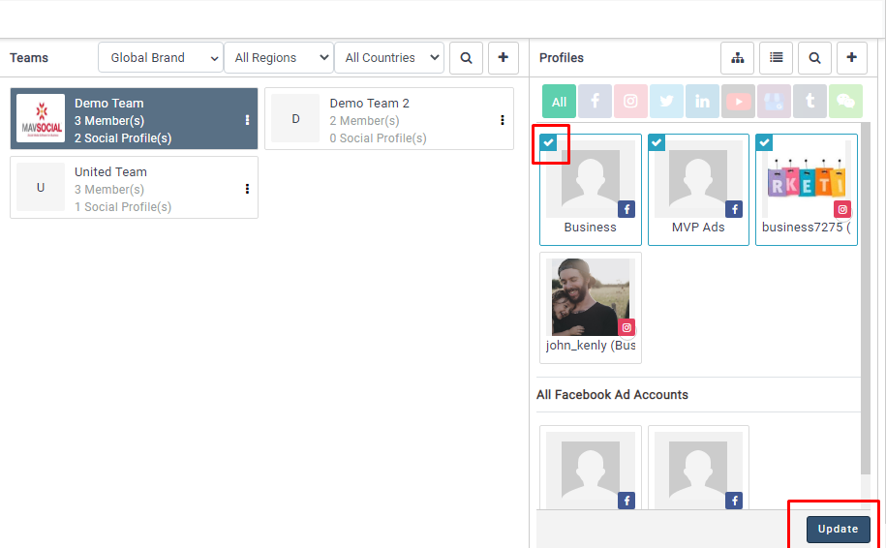This screenshot has height=548, width=886.
Task: Click the search icon in Teams panel
Action: [x=466, y=58]
